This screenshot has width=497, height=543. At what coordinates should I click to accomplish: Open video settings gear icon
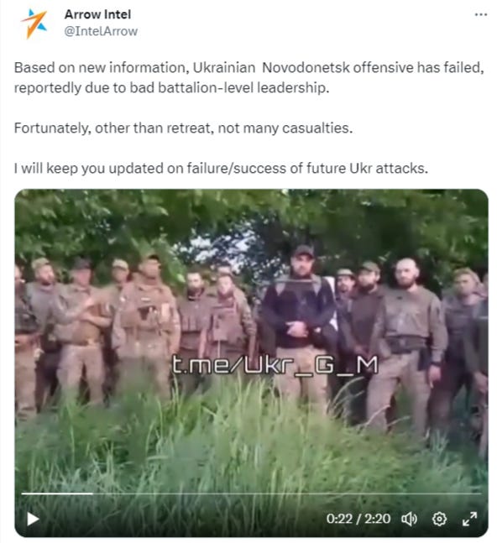tap(439, 520)
